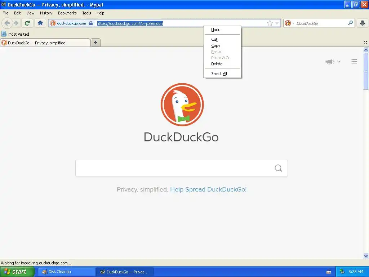Click the DuckDuckGo search engine icon in search bar
The width and height of the screenshot is (369, 277).
pyautogui.click(x=288, y=23)
